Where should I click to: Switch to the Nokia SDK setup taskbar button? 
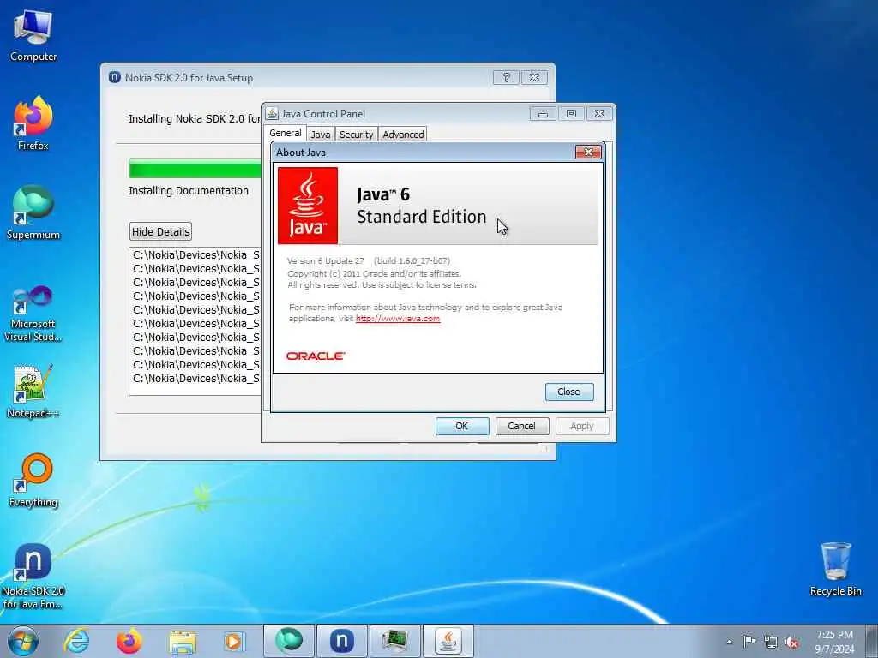[x=341, y=641]
